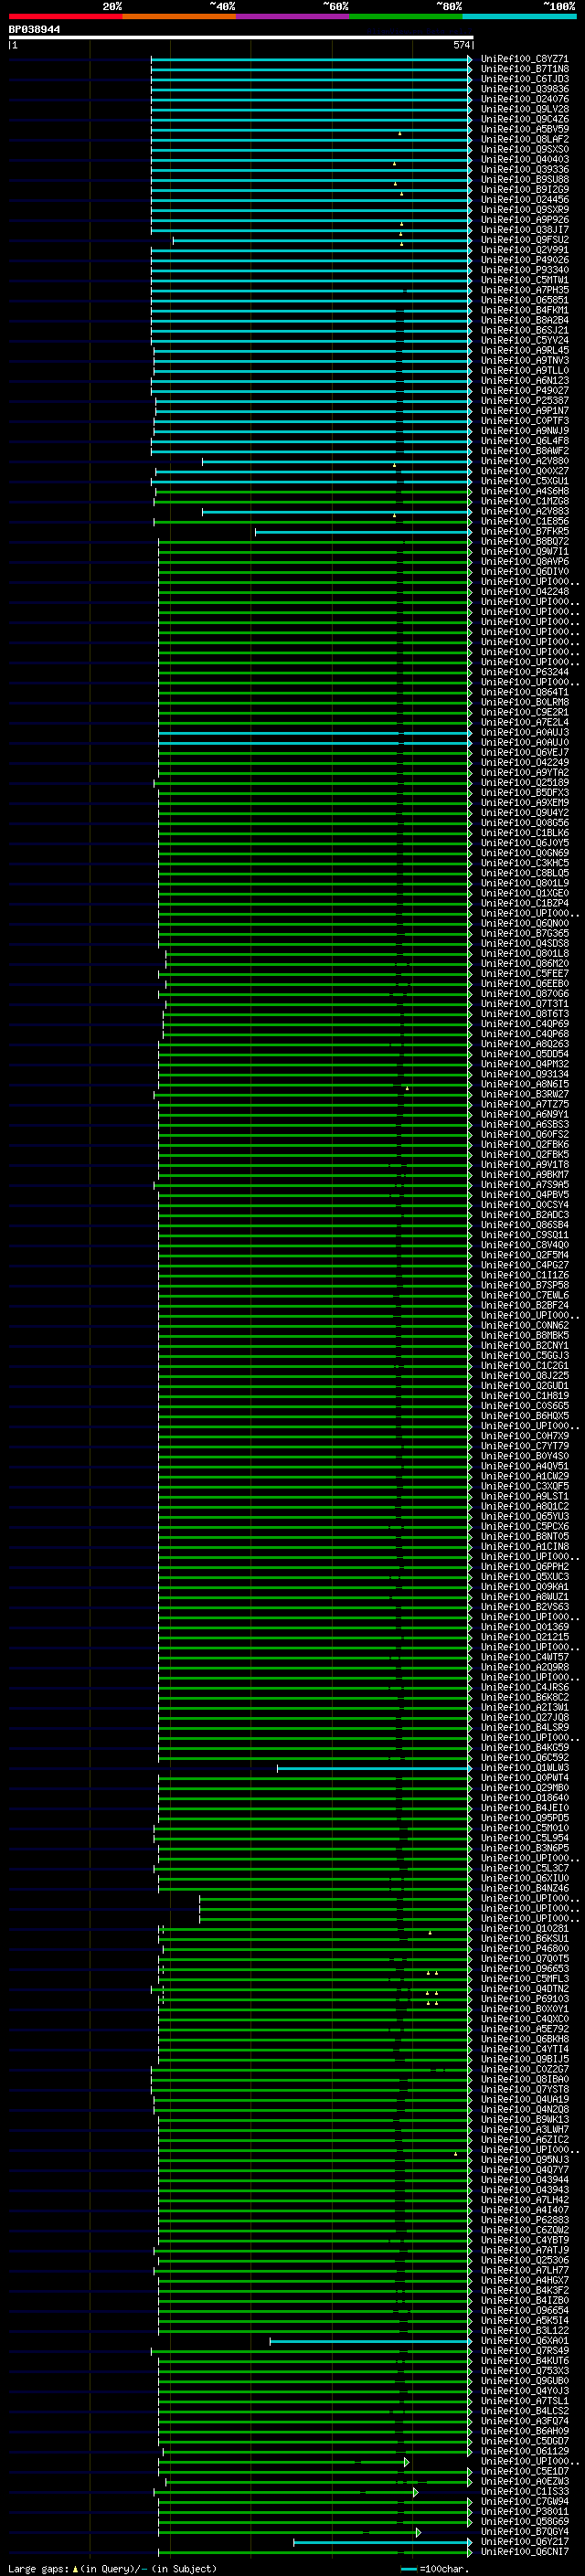Select hit UniRef100_P25387
Image resolution: width=585 pixels, height=2576 pixels.
(x=524, y=401)
